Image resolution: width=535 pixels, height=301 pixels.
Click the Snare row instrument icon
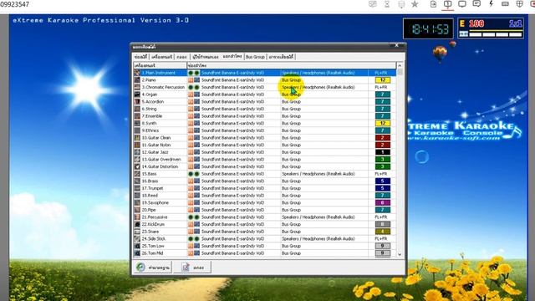point(137,232)
